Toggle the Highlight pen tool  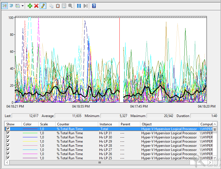(x=43, y=6)
